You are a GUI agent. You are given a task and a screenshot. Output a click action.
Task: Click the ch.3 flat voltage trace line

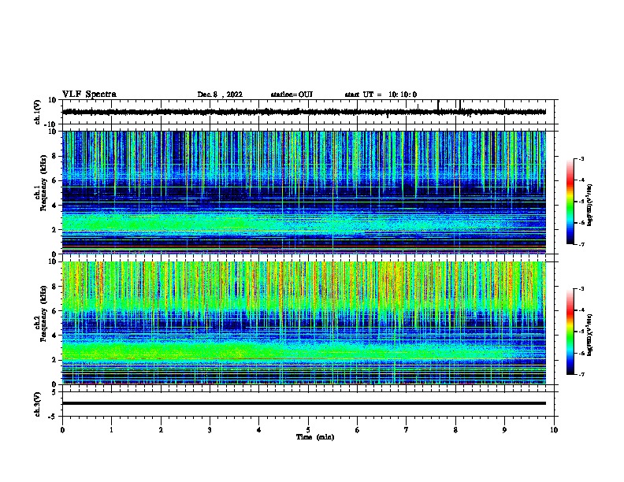point(303,403)
